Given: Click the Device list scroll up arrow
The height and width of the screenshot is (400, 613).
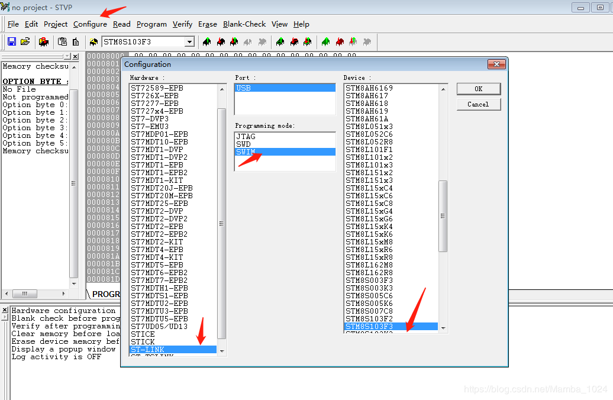Looking at the screenshot, I should point(443,89).
